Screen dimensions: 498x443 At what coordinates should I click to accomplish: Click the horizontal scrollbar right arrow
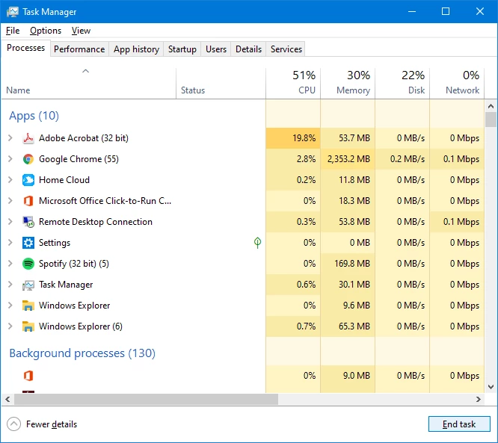pos(479,399)
